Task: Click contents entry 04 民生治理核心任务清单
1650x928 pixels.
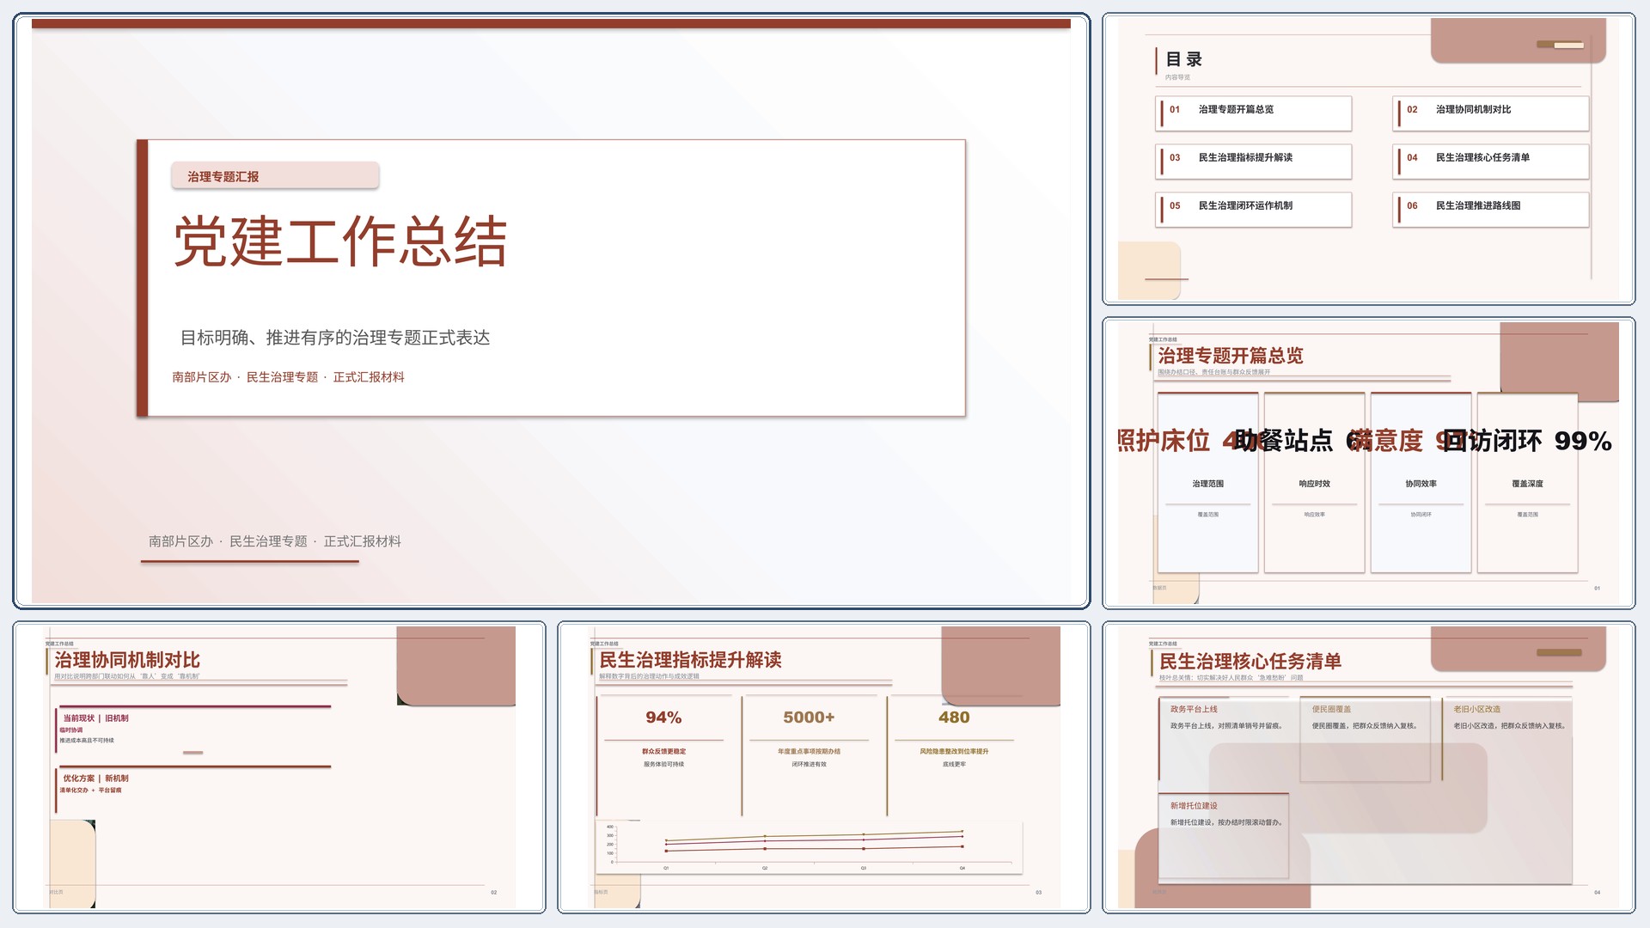Action: point(1490,161)
